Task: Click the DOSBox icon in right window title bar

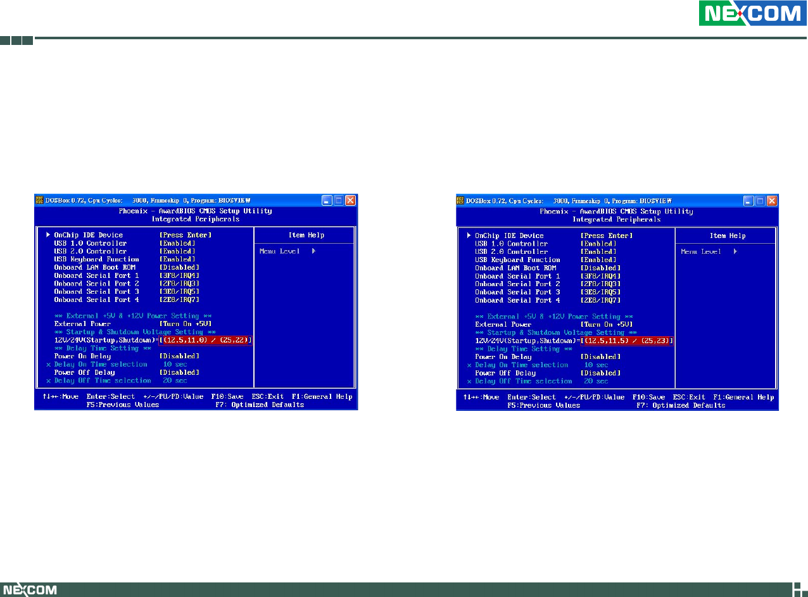Action: [460, 201]
